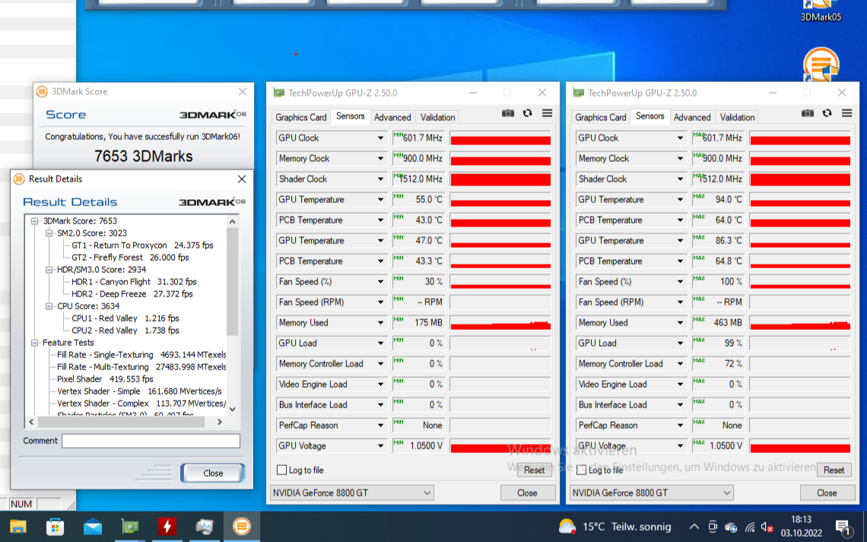Select Fill Rate - Multi-Texturing row
Viewport: 867px width, 542px height.
141,367
